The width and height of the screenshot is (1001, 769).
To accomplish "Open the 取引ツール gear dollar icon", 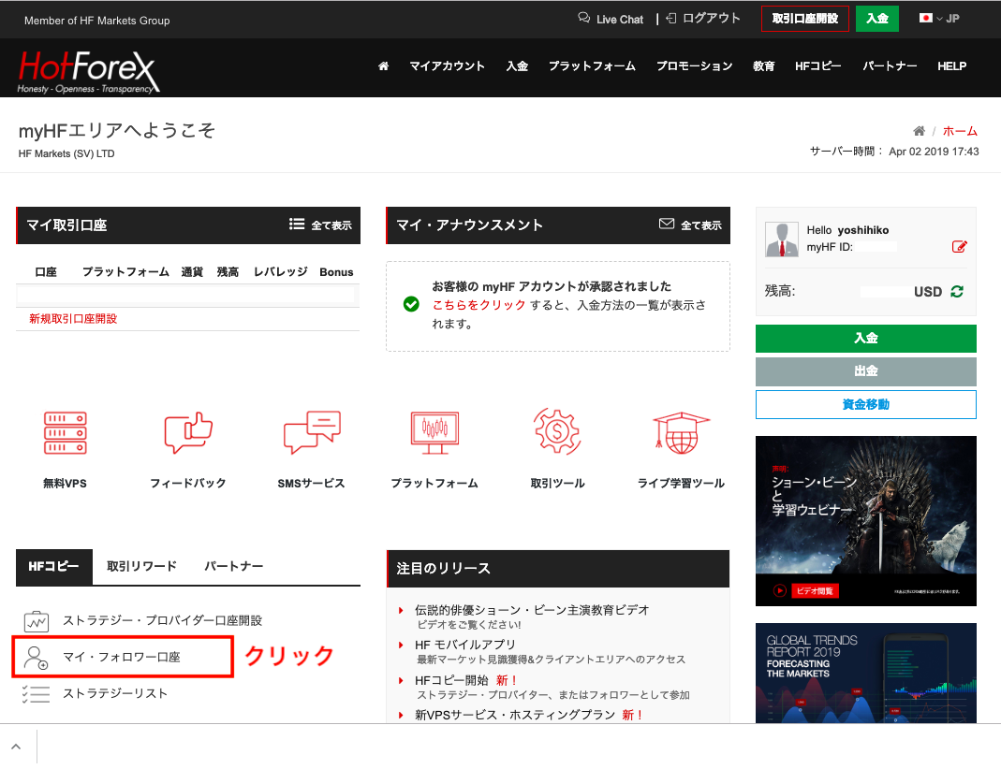I will pos(557,431).
